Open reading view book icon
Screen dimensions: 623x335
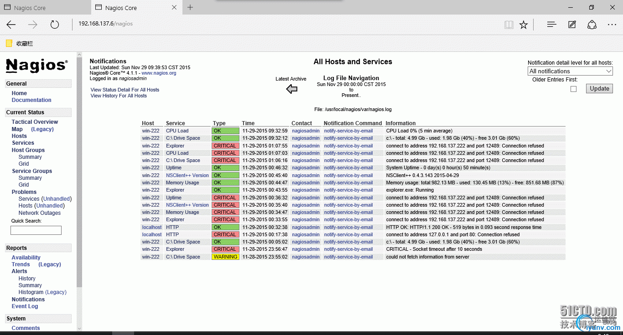(x=509, y=25)
